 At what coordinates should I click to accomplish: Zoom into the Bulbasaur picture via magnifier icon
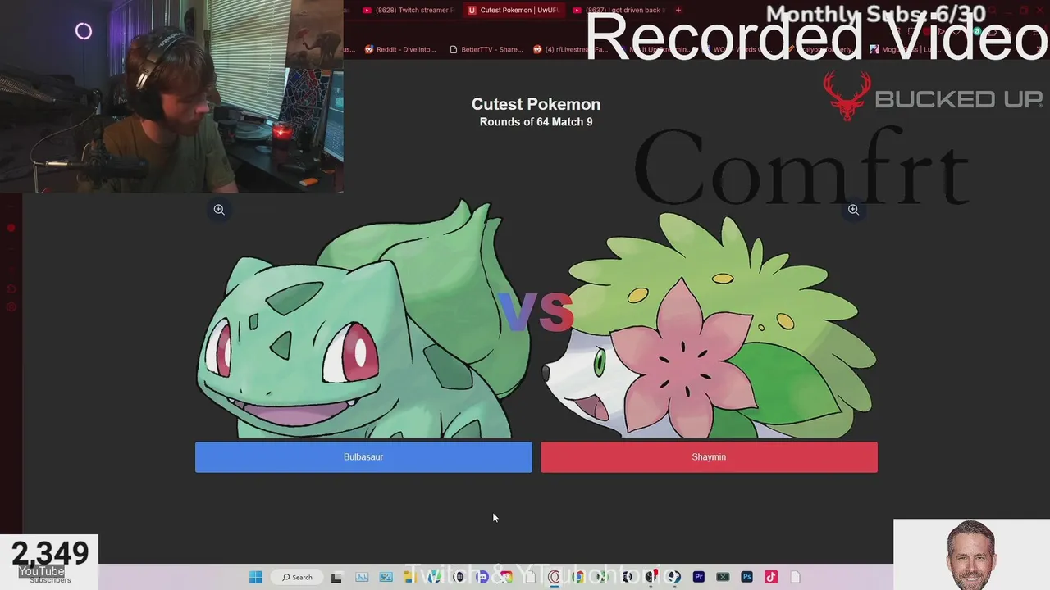219,210
